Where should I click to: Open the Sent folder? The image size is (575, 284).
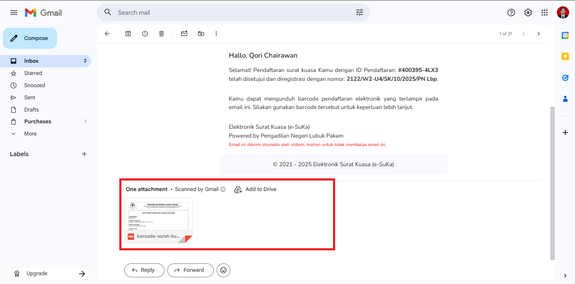[30, 98]
